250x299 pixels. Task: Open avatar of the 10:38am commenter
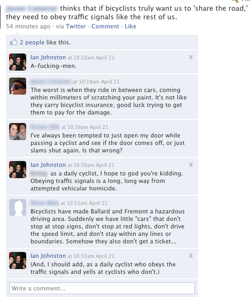pos(18,132)
